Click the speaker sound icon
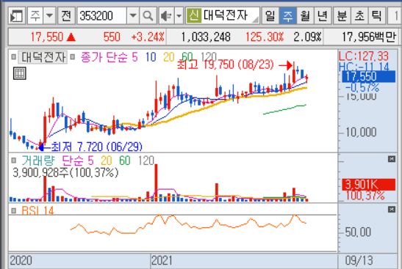402x269 pixels. [166, 16]
